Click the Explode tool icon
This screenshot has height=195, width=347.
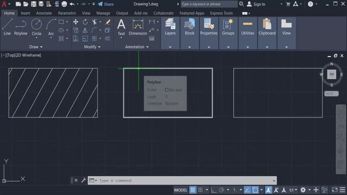coord(107,30)
